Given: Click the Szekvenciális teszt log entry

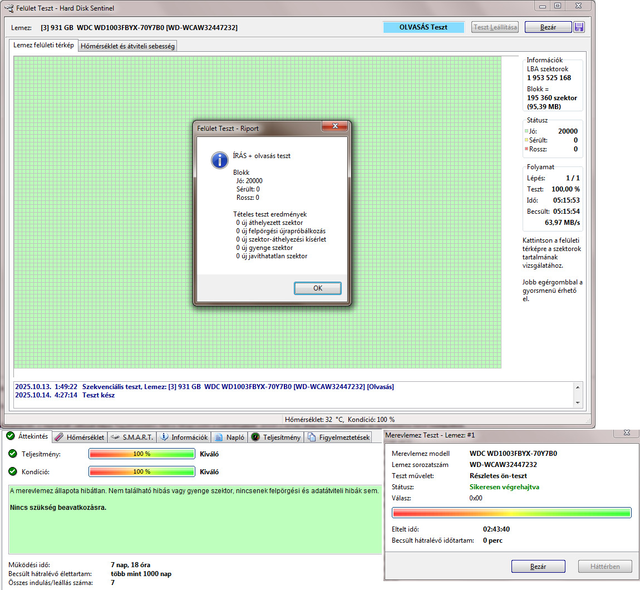Looking at the screenshot, I should point(204,387).
